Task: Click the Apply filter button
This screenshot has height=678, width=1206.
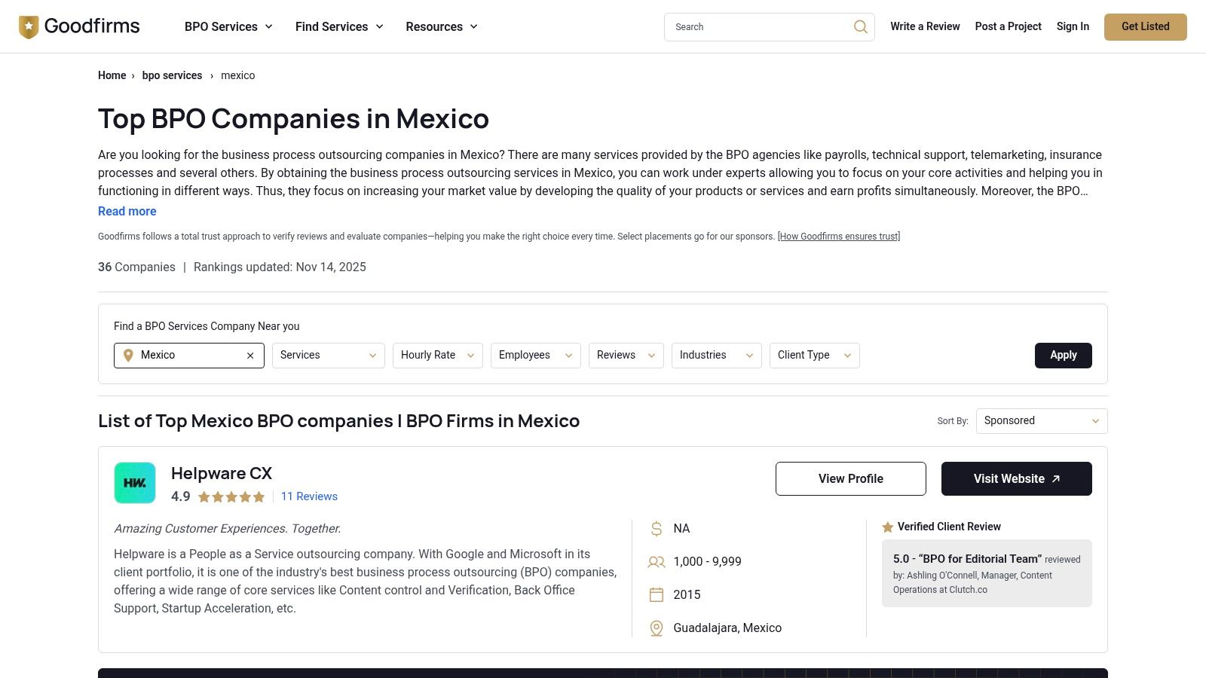Action: tap(1063, 355)
